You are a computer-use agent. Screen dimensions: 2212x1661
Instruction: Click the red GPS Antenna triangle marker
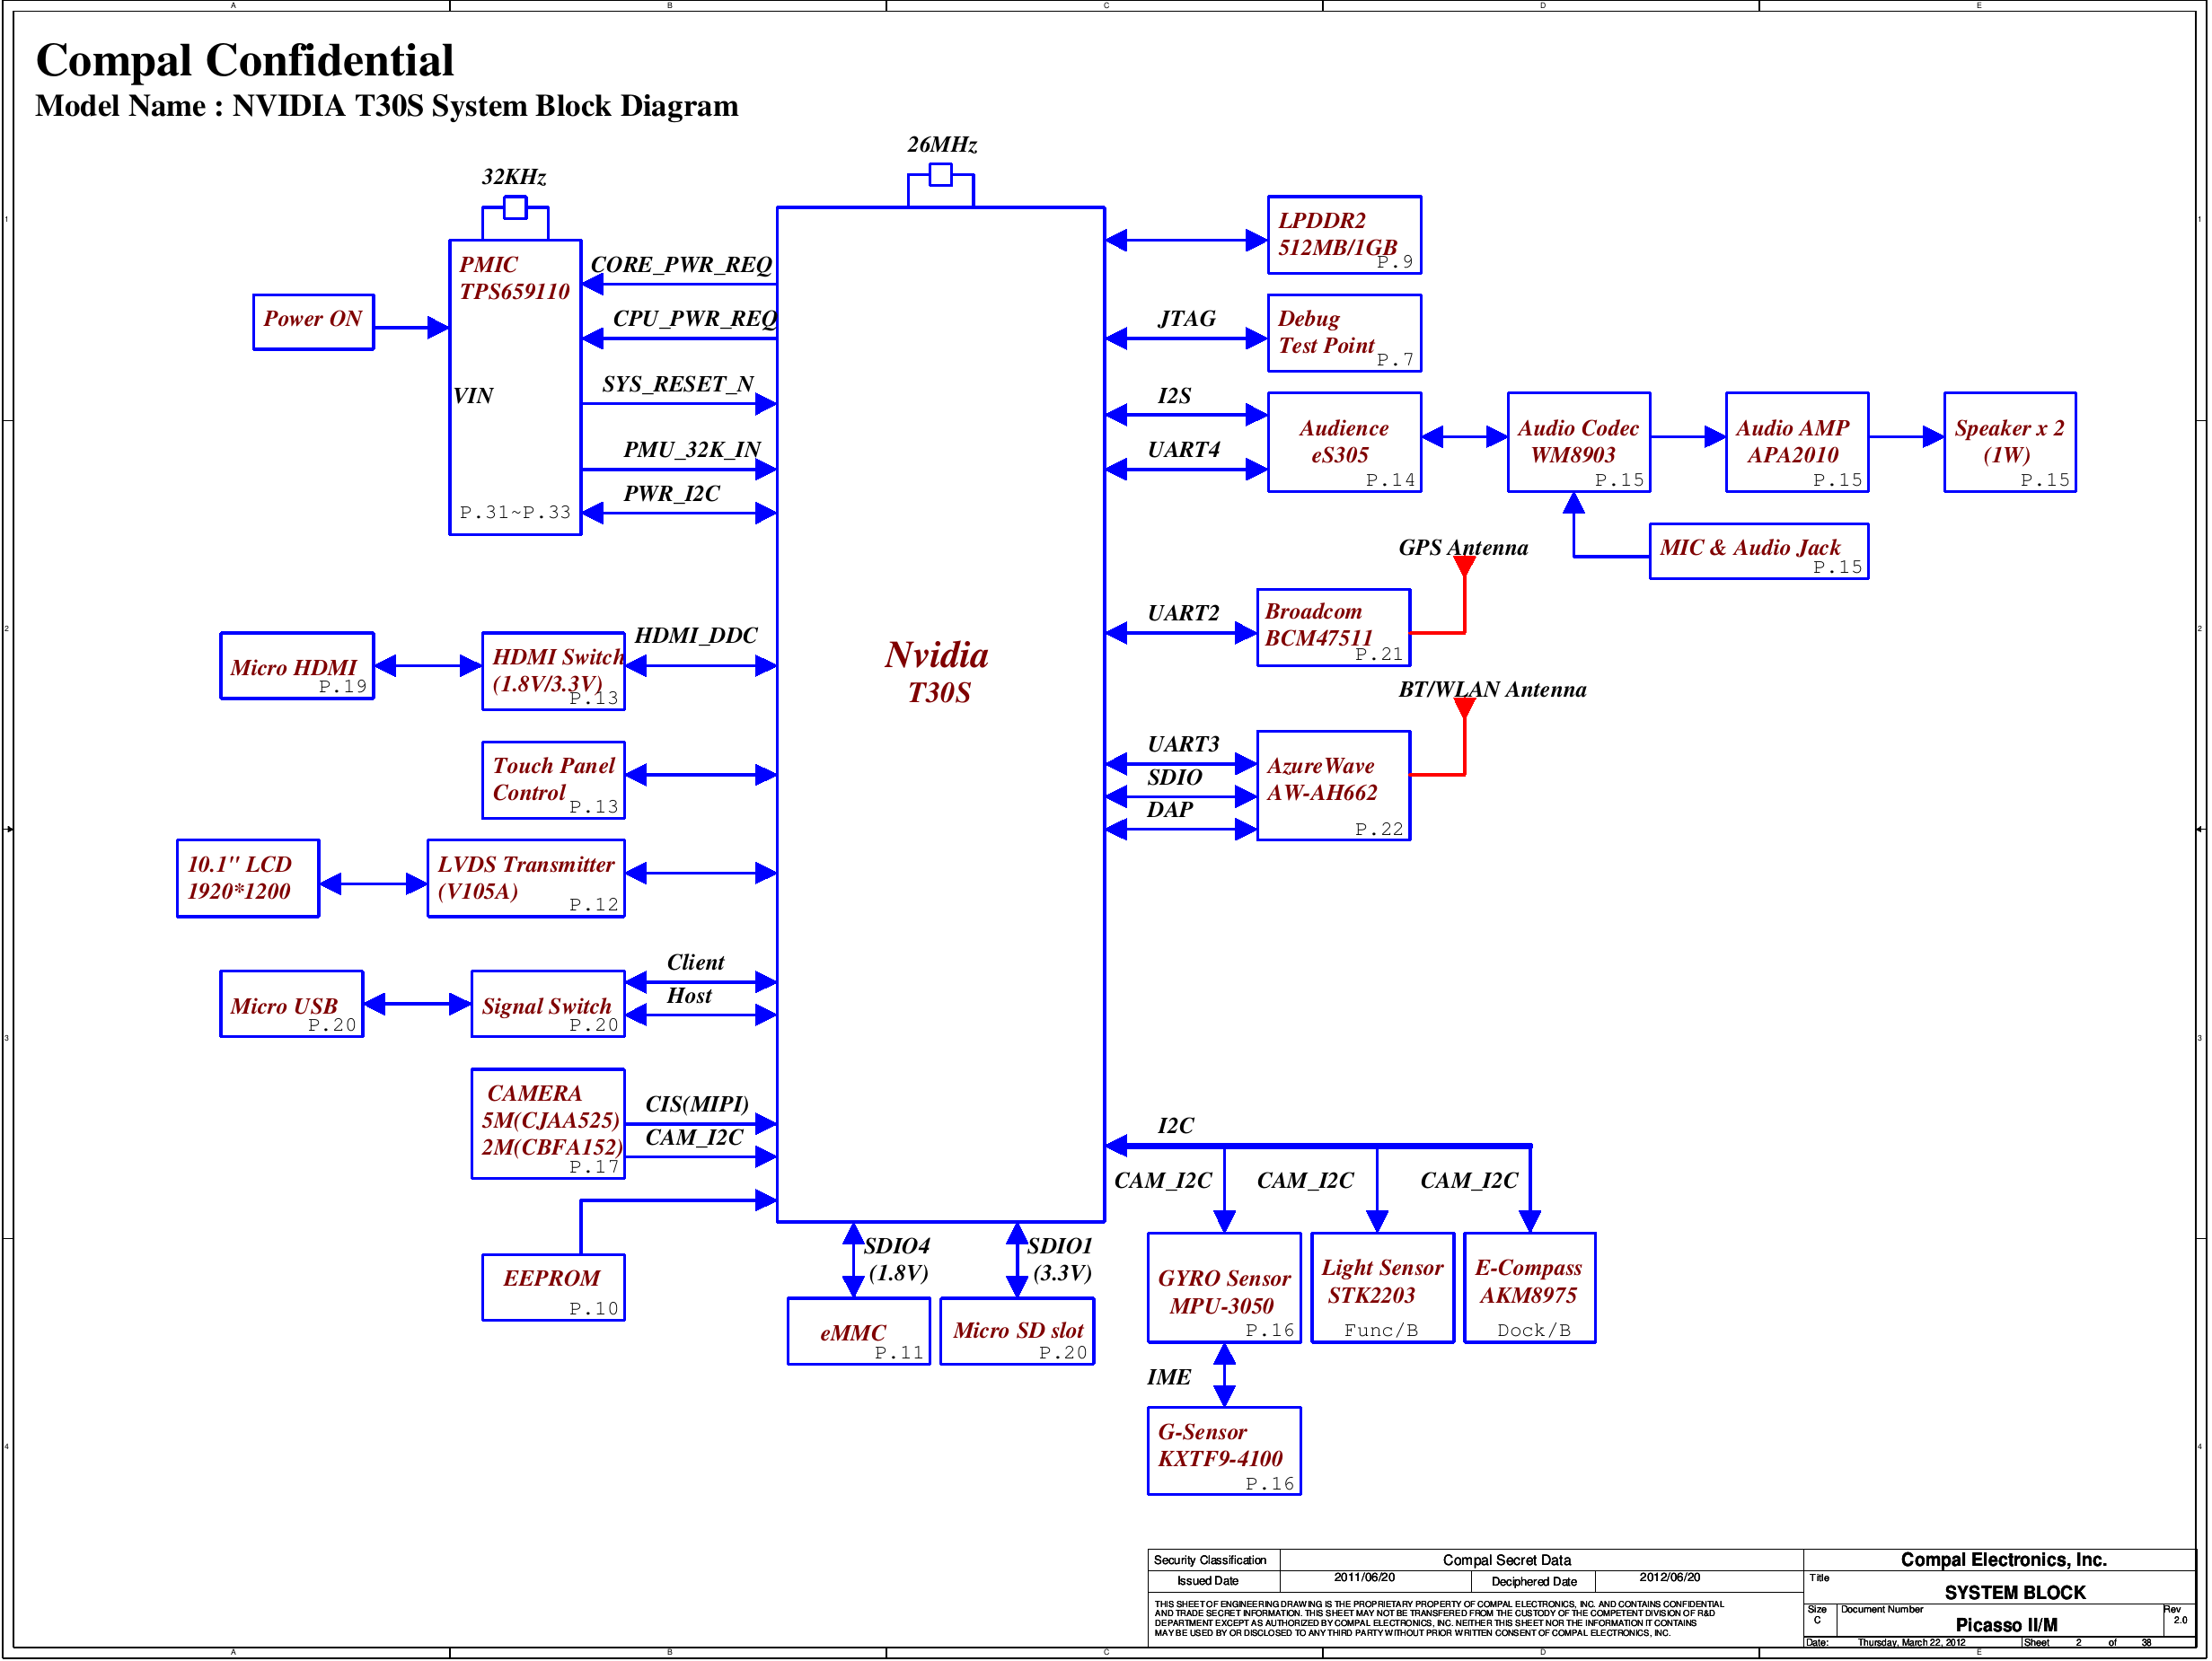pyautogui.click(x=1464, y=566)
